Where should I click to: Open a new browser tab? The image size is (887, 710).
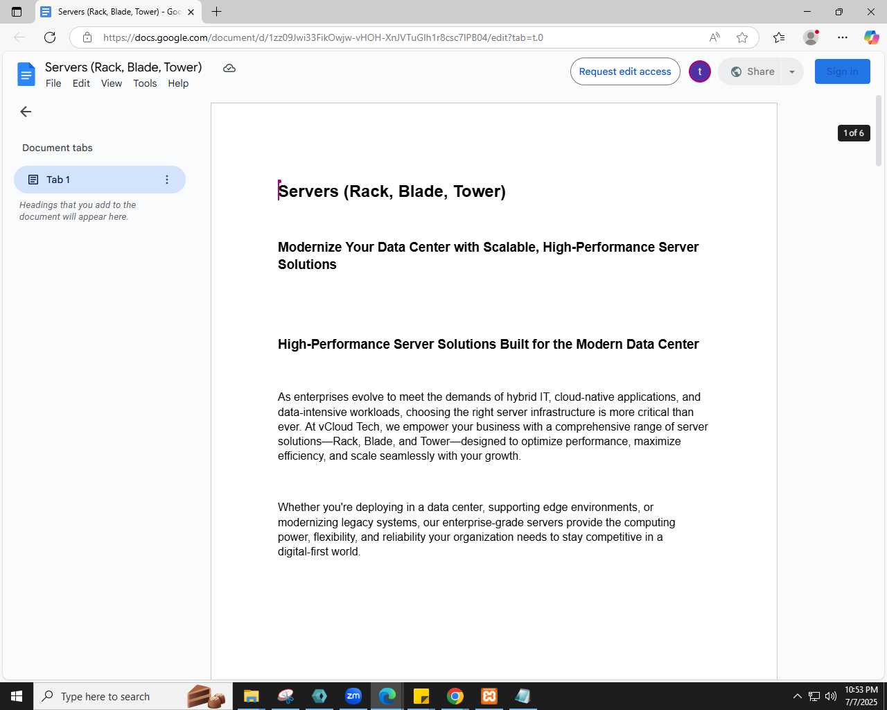coord(217,12)
